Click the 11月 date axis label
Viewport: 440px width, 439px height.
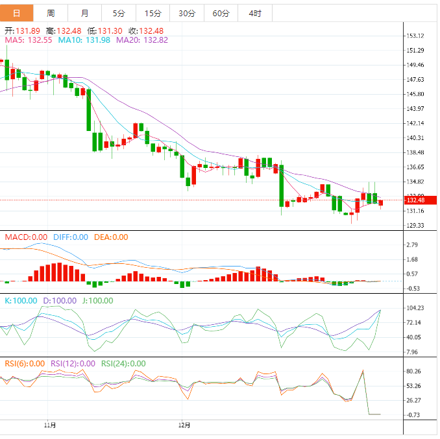(50, 425)
